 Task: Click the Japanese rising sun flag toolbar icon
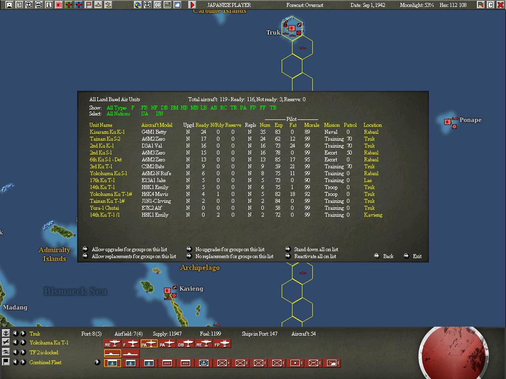tap(59, 5)
